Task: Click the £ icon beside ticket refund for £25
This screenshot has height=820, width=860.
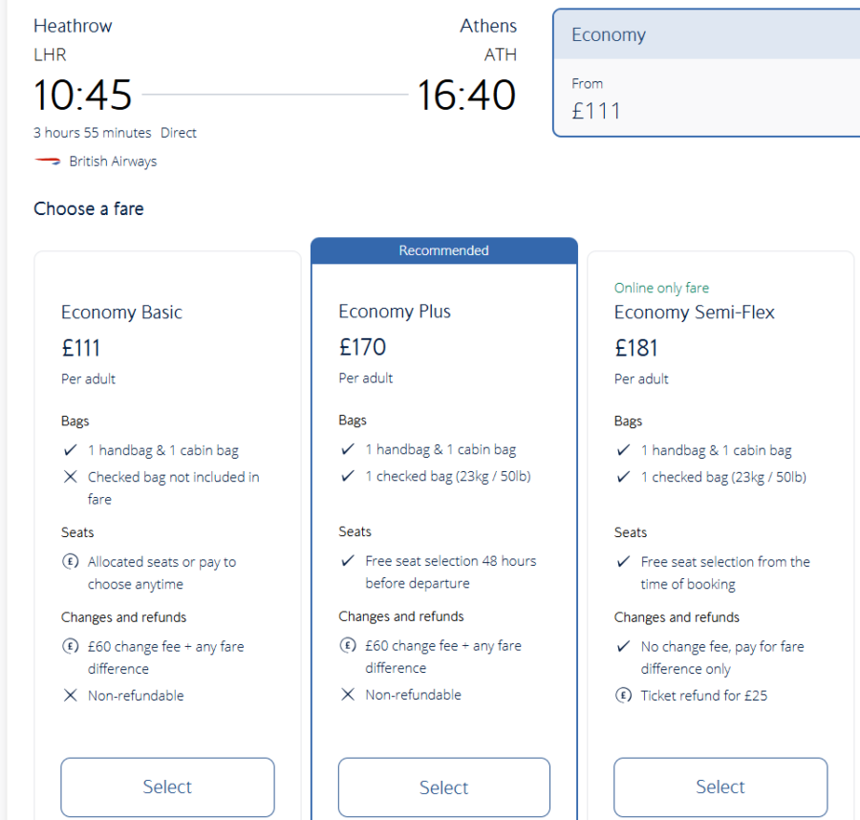Action: (624, 695)
